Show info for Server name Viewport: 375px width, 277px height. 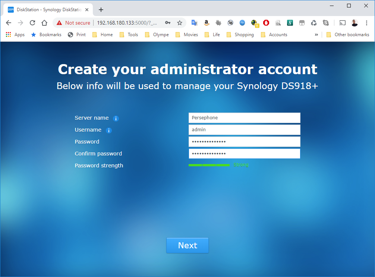tap(116, 119)
